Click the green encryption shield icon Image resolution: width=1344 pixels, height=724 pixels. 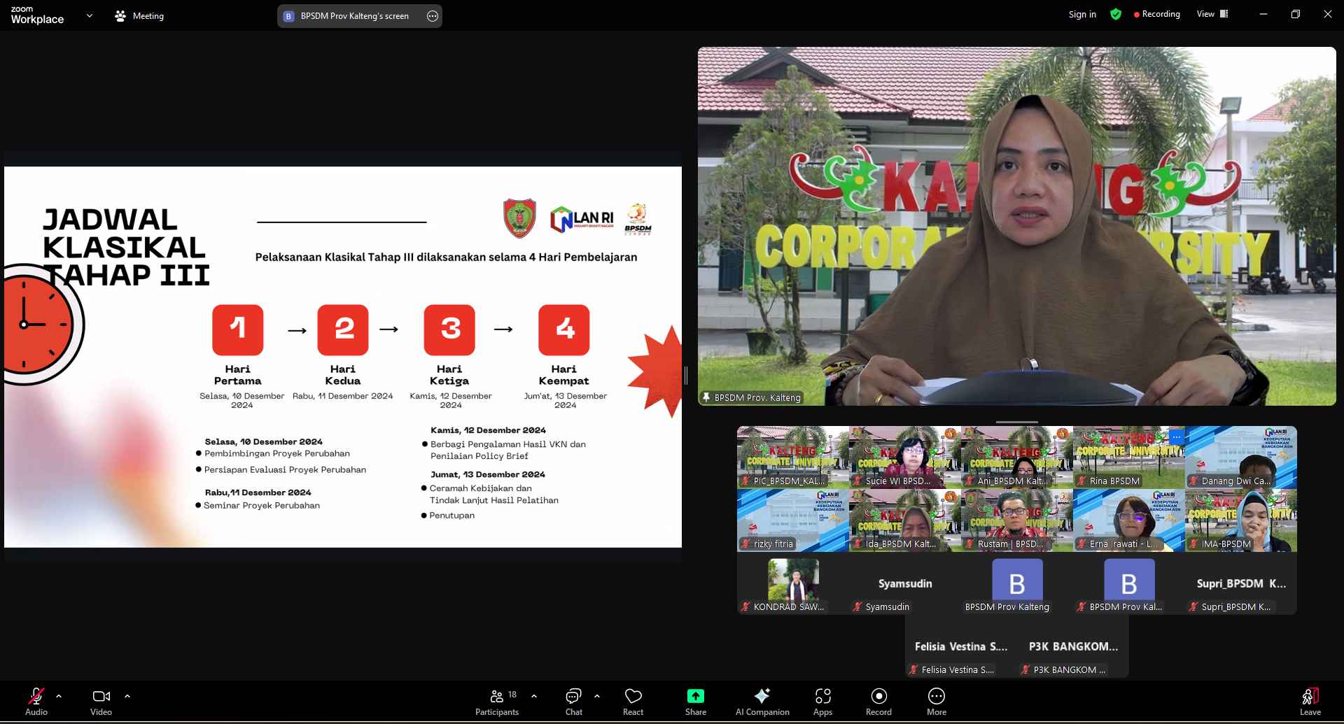[1116, 15]
